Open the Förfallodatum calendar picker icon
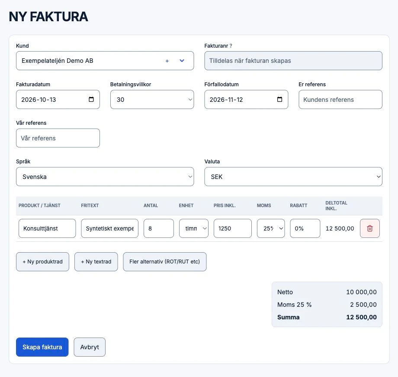The height and width of the screenshot is (377, 398). 279,99
